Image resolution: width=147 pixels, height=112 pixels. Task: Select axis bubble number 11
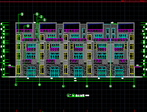click(63, 86)
